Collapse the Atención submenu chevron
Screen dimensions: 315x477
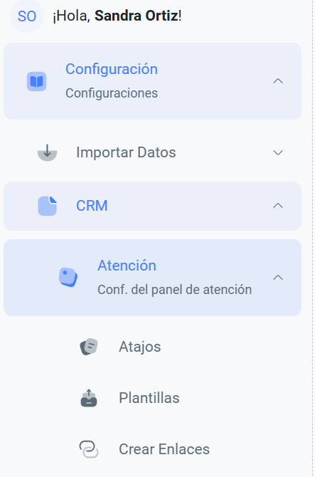[278, 278]
